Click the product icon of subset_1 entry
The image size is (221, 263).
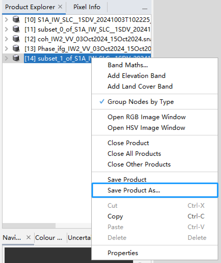(16, 58)
